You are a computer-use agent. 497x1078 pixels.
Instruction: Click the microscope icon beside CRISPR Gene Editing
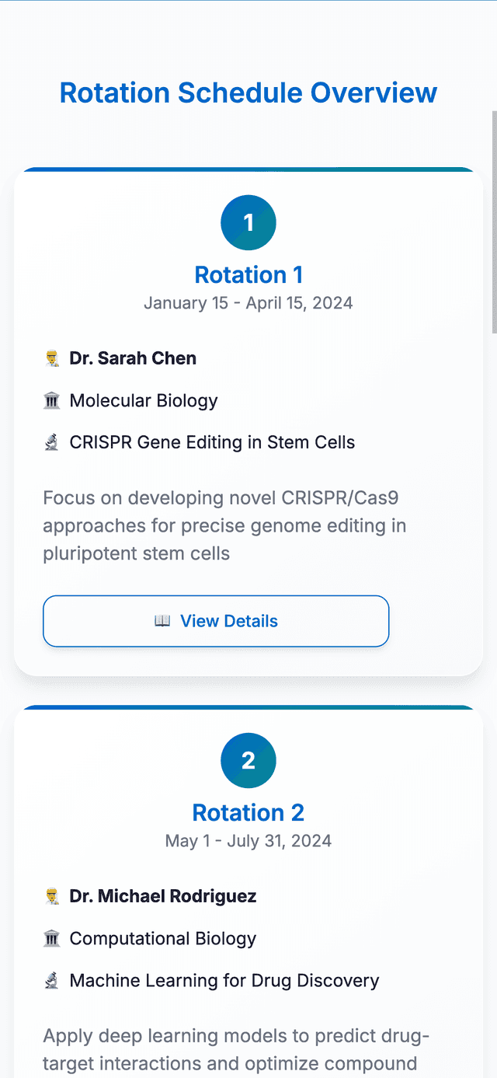click(52, 443)
